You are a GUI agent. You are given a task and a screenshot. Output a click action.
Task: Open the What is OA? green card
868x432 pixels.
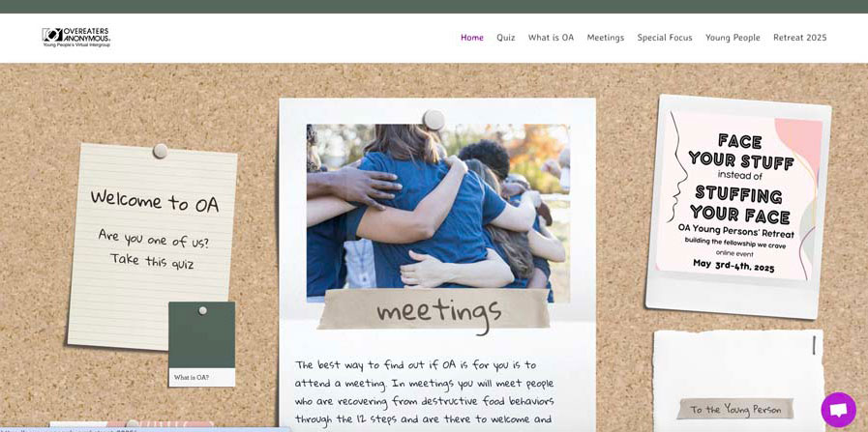pos(202,344)
